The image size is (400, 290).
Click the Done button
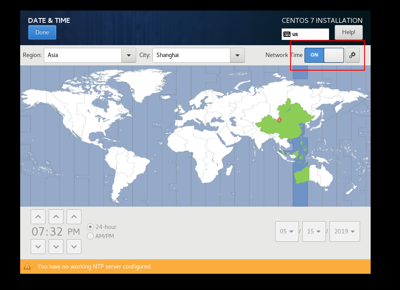[42, 32]
